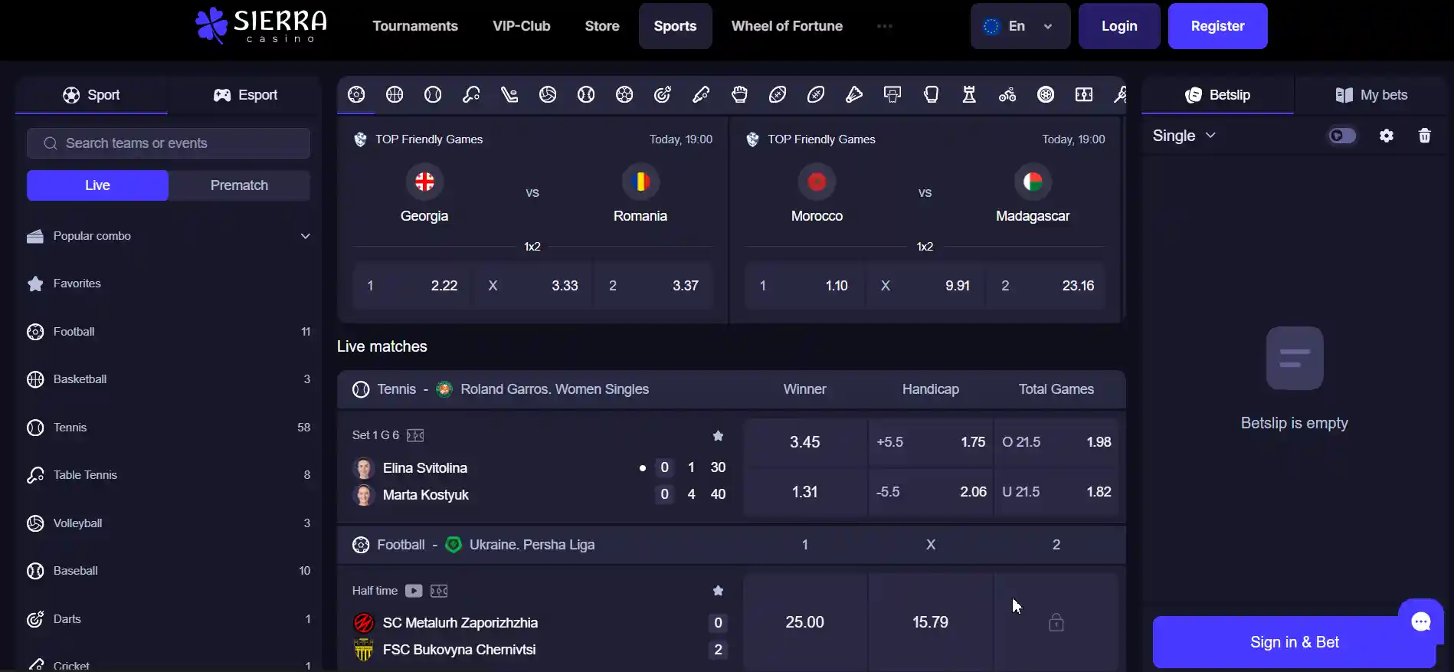
Task: Select the football icon in the sports icon bar
Action: 356,94
